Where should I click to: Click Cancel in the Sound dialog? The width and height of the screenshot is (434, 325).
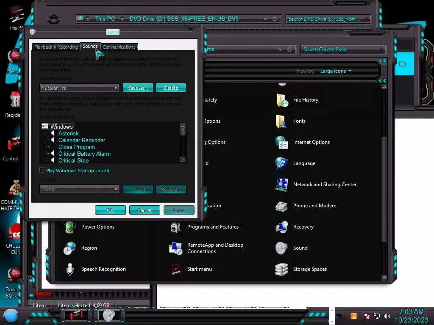[x=145, y=210]
